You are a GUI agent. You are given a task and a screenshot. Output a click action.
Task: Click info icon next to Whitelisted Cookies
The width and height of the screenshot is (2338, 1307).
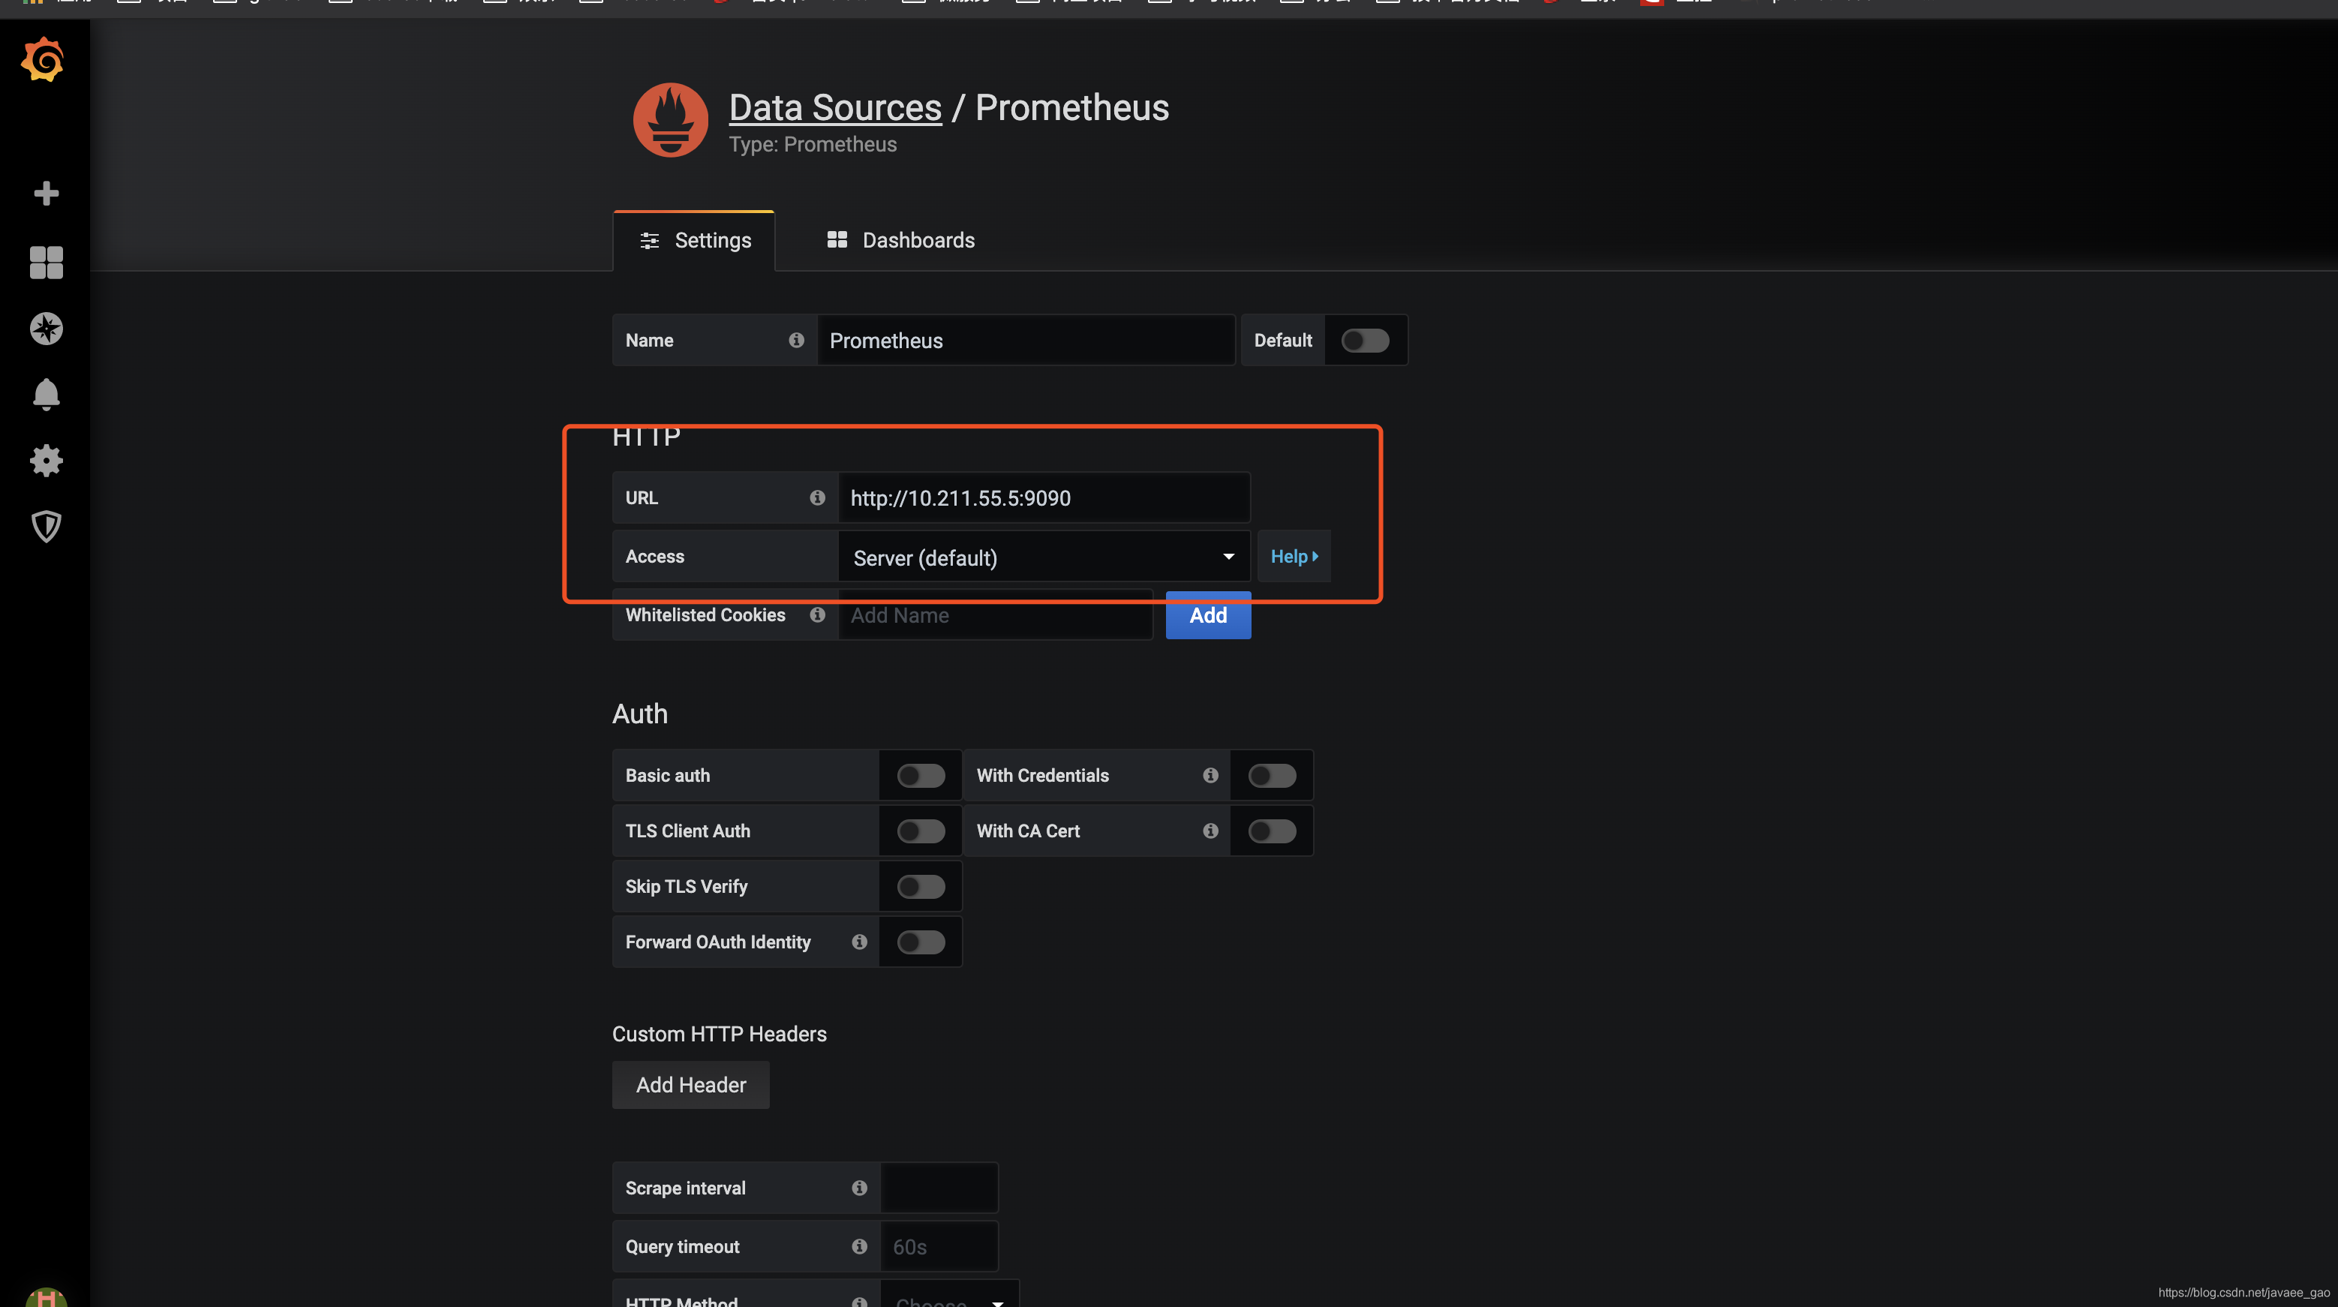[817, 615]
